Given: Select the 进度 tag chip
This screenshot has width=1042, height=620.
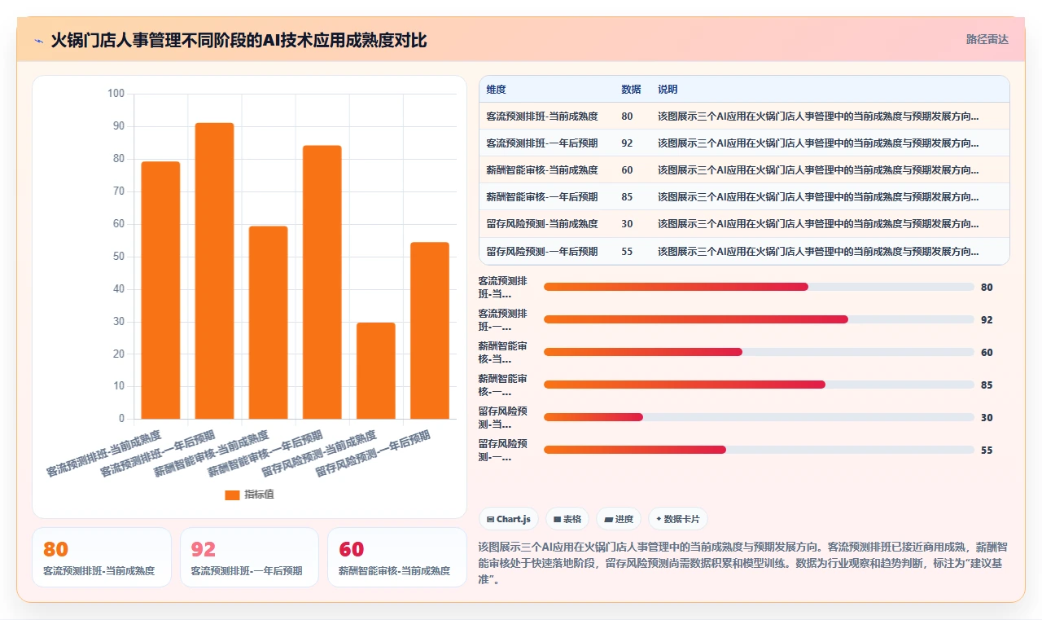Looking at the screenshot, I should click(619, 519).
